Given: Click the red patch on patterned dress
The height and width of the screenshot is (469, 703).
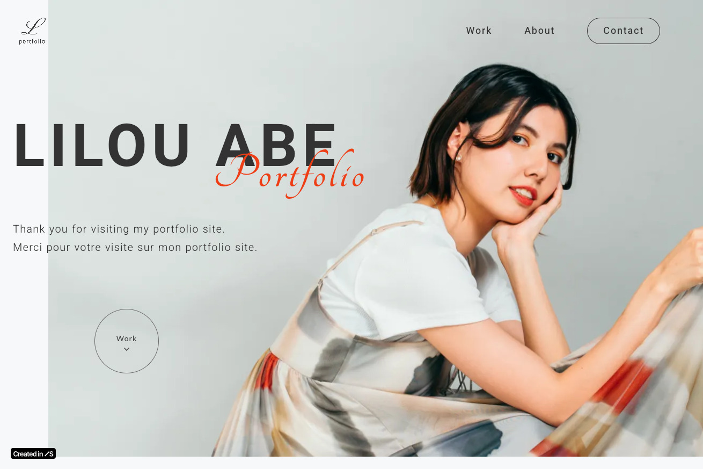Looking at the screenshot, I should click(x=625, y=384).
